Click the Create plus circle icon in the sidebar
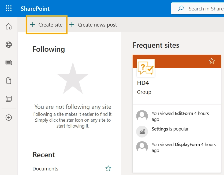The width and height of the screenshot is (224, 175). 9,118
